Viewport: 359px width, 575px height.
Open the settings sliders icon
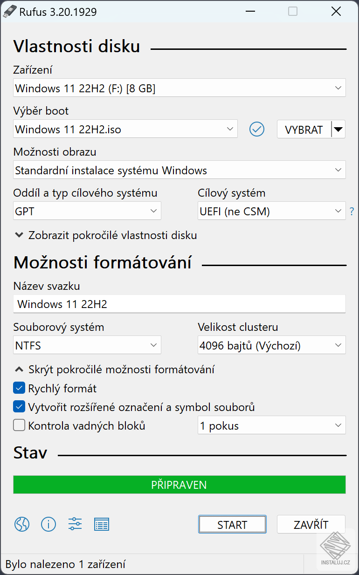point(75,524)
